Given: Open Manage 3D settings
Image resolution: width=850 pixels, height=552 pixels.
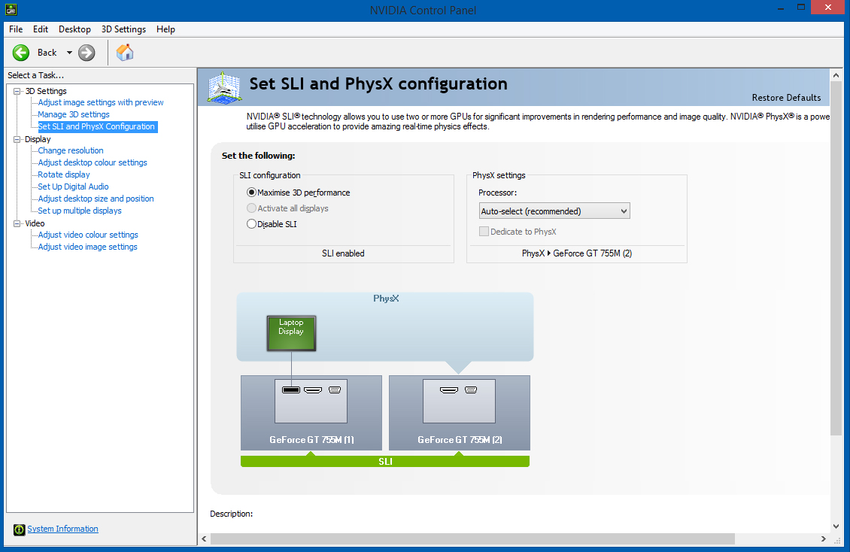Looking at the screenshot, I should (74, 114).
